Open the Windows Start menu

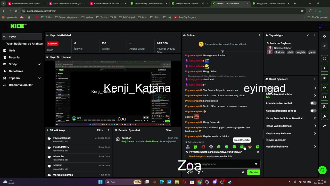click(101, 182)
